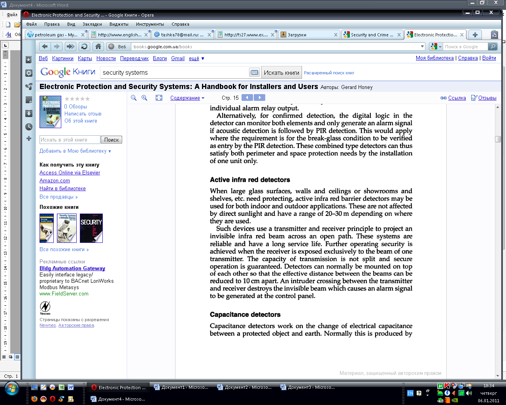The height and width of the screenshot is (405, 506).
Task: Reload the current page
Action: [x=84, y=47]
